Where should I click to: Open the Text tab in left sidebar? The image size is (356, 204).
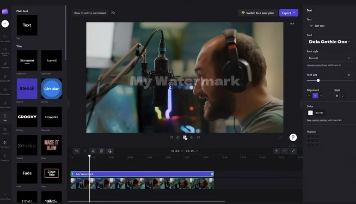click(5, 117)
